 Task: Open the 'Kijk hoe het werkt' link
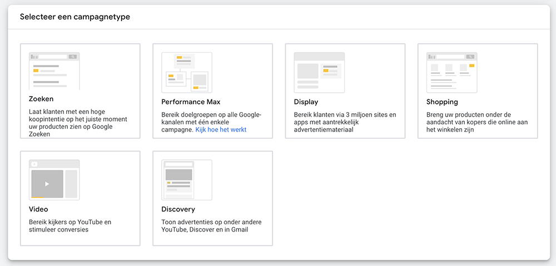click(x=221, y=129)
